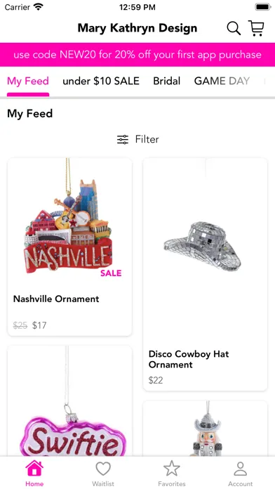This screenshot has height=489, width=275.
Task: Switch to the Bridal tab
Action: point(167,81)
